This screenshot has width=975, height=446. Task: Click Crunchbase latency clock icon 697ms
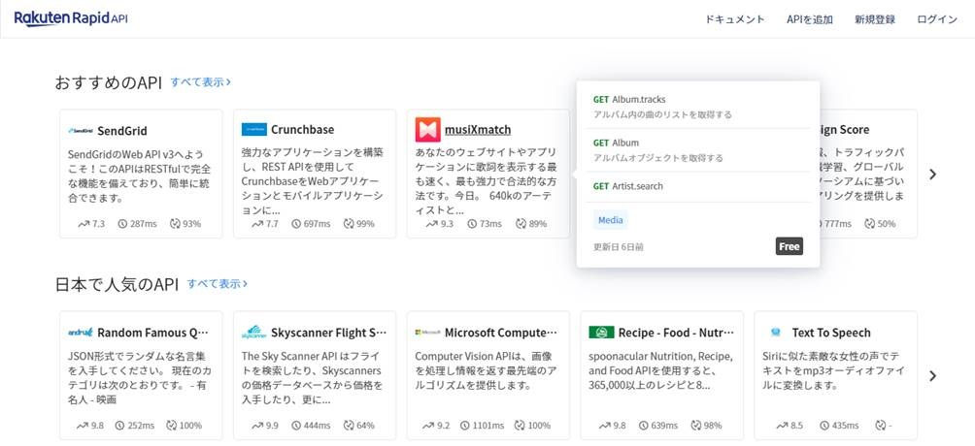pos(296,224)
